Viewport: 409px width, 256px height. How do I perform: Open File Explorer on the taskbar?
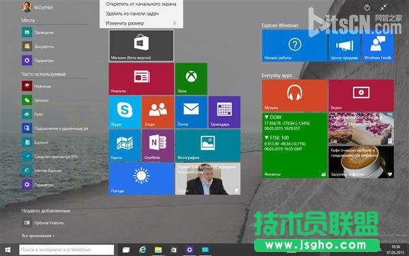158,250
